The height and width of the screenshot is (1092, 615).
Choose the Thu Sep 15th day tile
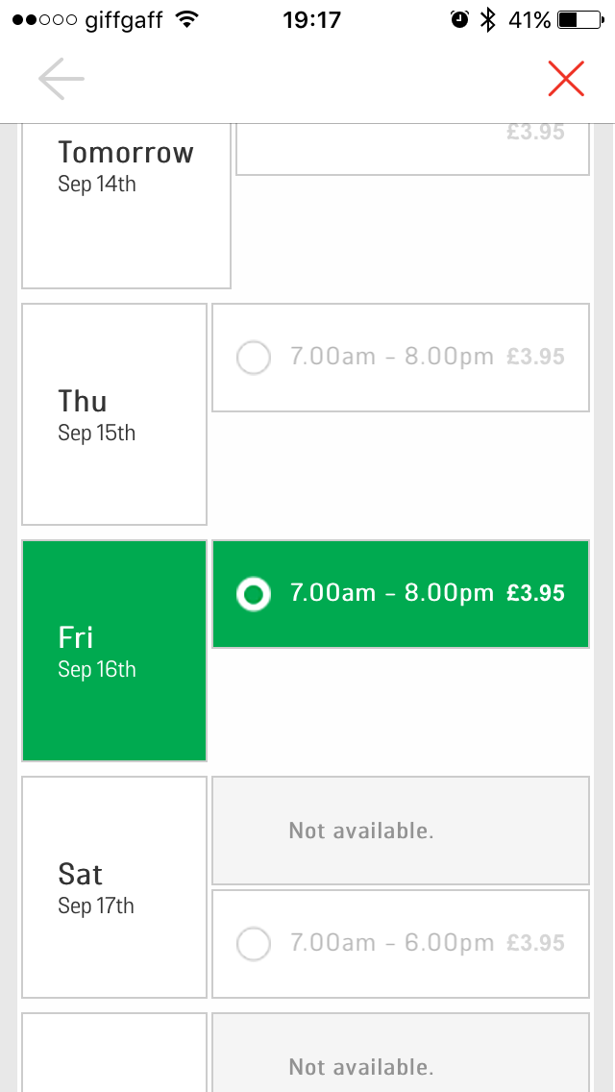point(114,414)
